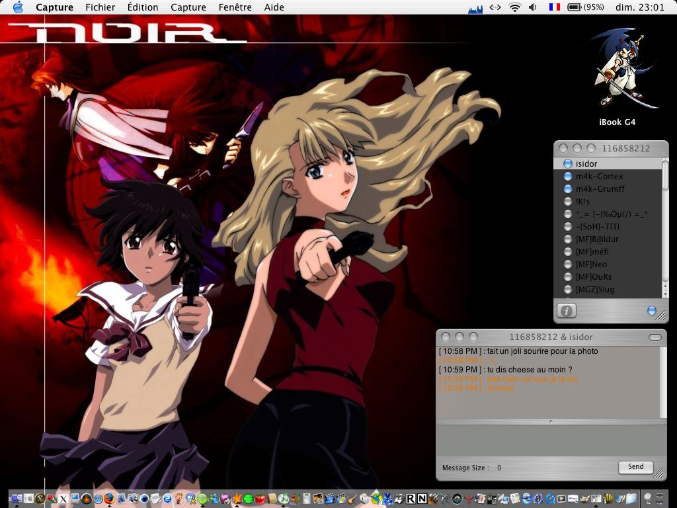
Task: Click the black-bordered N Dock icon
Action: [422, 499]
